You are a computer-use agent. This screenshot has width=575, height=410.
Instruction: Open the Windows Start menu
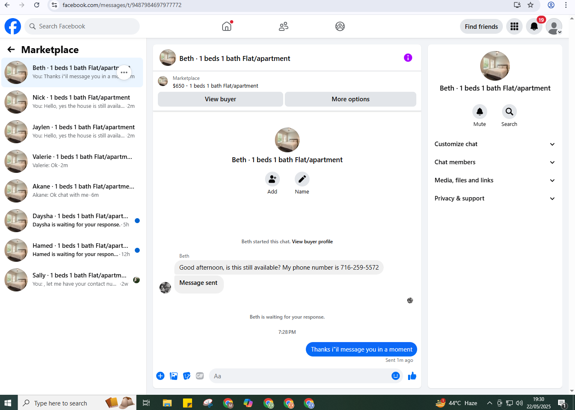point(8,403)
